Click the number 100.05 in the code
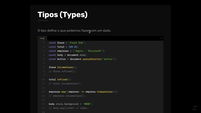 73,47
